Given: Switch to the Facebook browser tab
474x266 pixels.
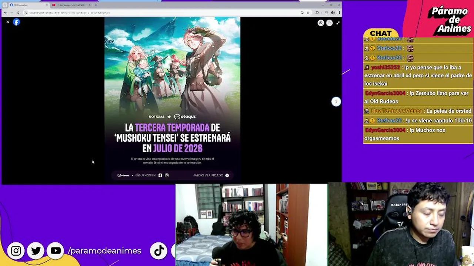Looking at the screenshot, I should point(29,5).
